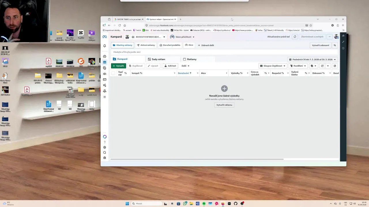This screenshot has width=369, height=207.
Task: Open a new browser tab with plus
Action: coord(180,19)
